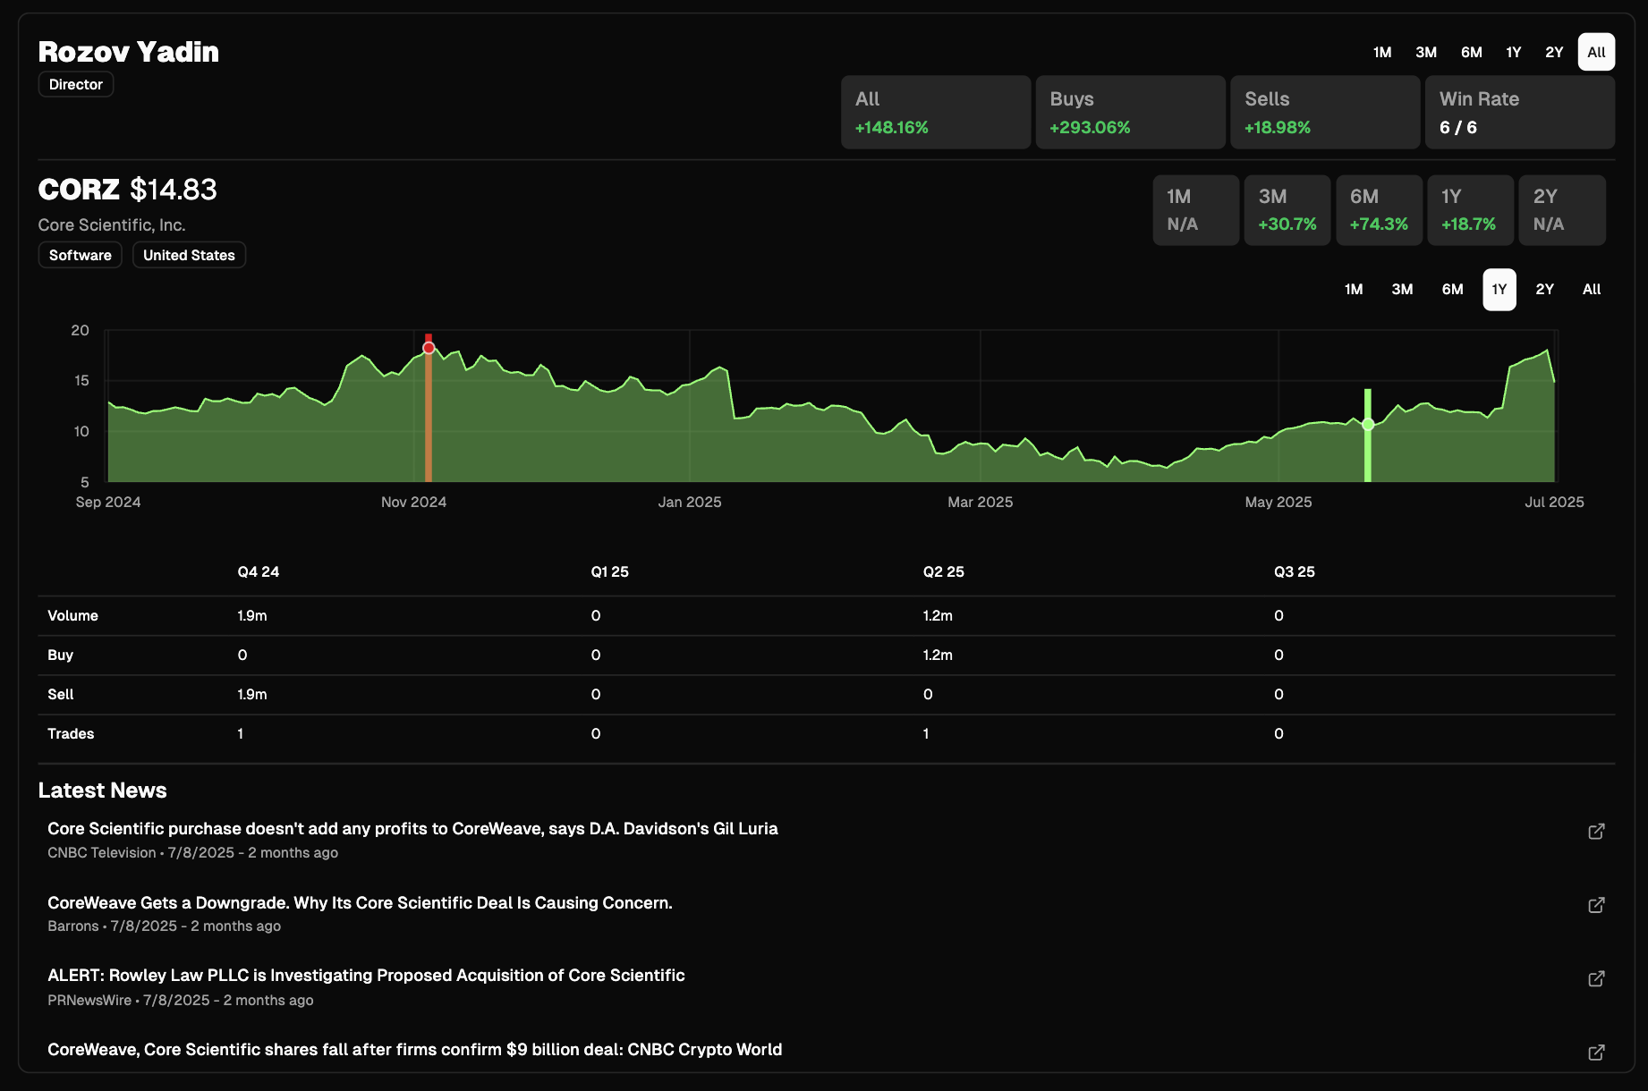Click the Sells +18.98% performance card
1648x1091 pixels.
pos(1326,112)
